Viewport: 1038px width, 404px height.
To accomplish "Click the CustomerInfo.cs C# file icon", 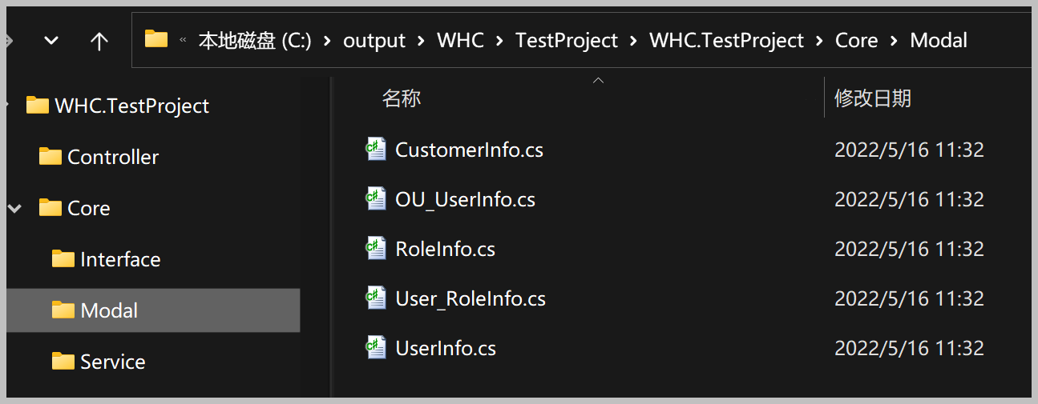I will point(376,150).
